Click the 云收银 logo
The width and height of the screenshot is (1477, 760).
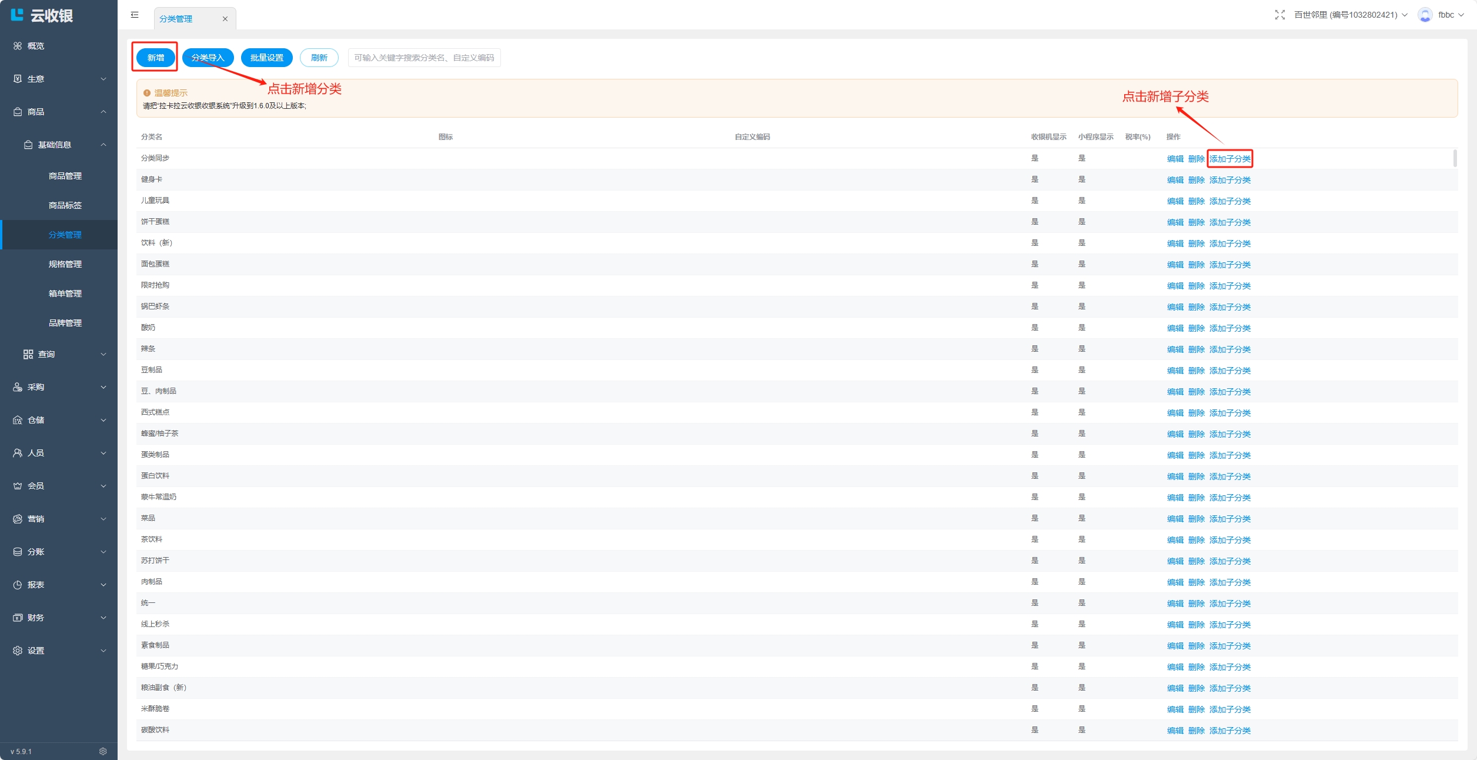[42, 16]
